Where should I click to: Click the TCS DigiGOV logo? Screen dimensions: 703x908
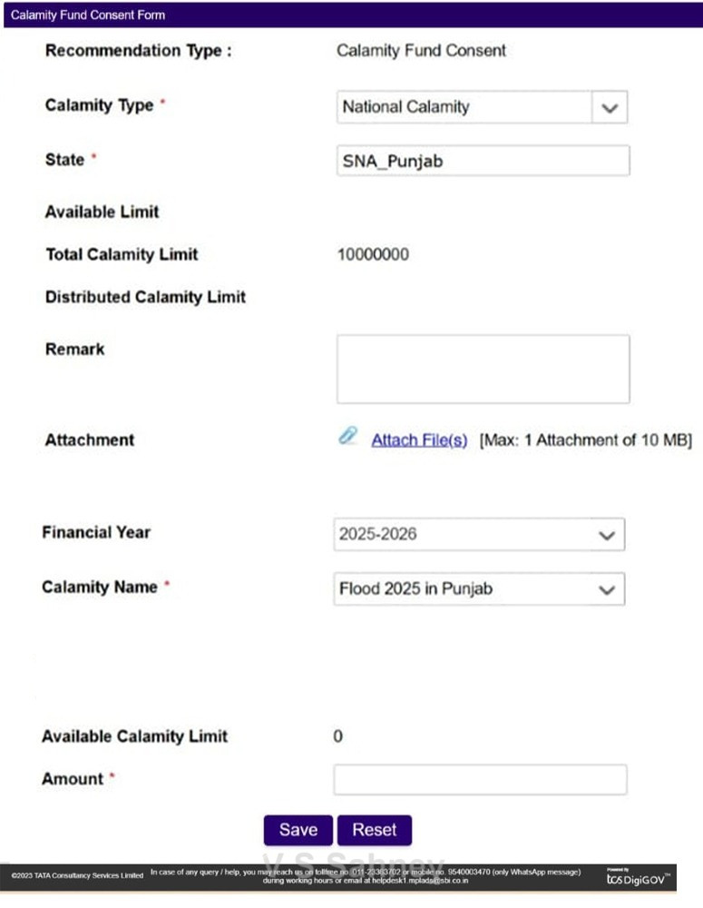tap(637, 877)
